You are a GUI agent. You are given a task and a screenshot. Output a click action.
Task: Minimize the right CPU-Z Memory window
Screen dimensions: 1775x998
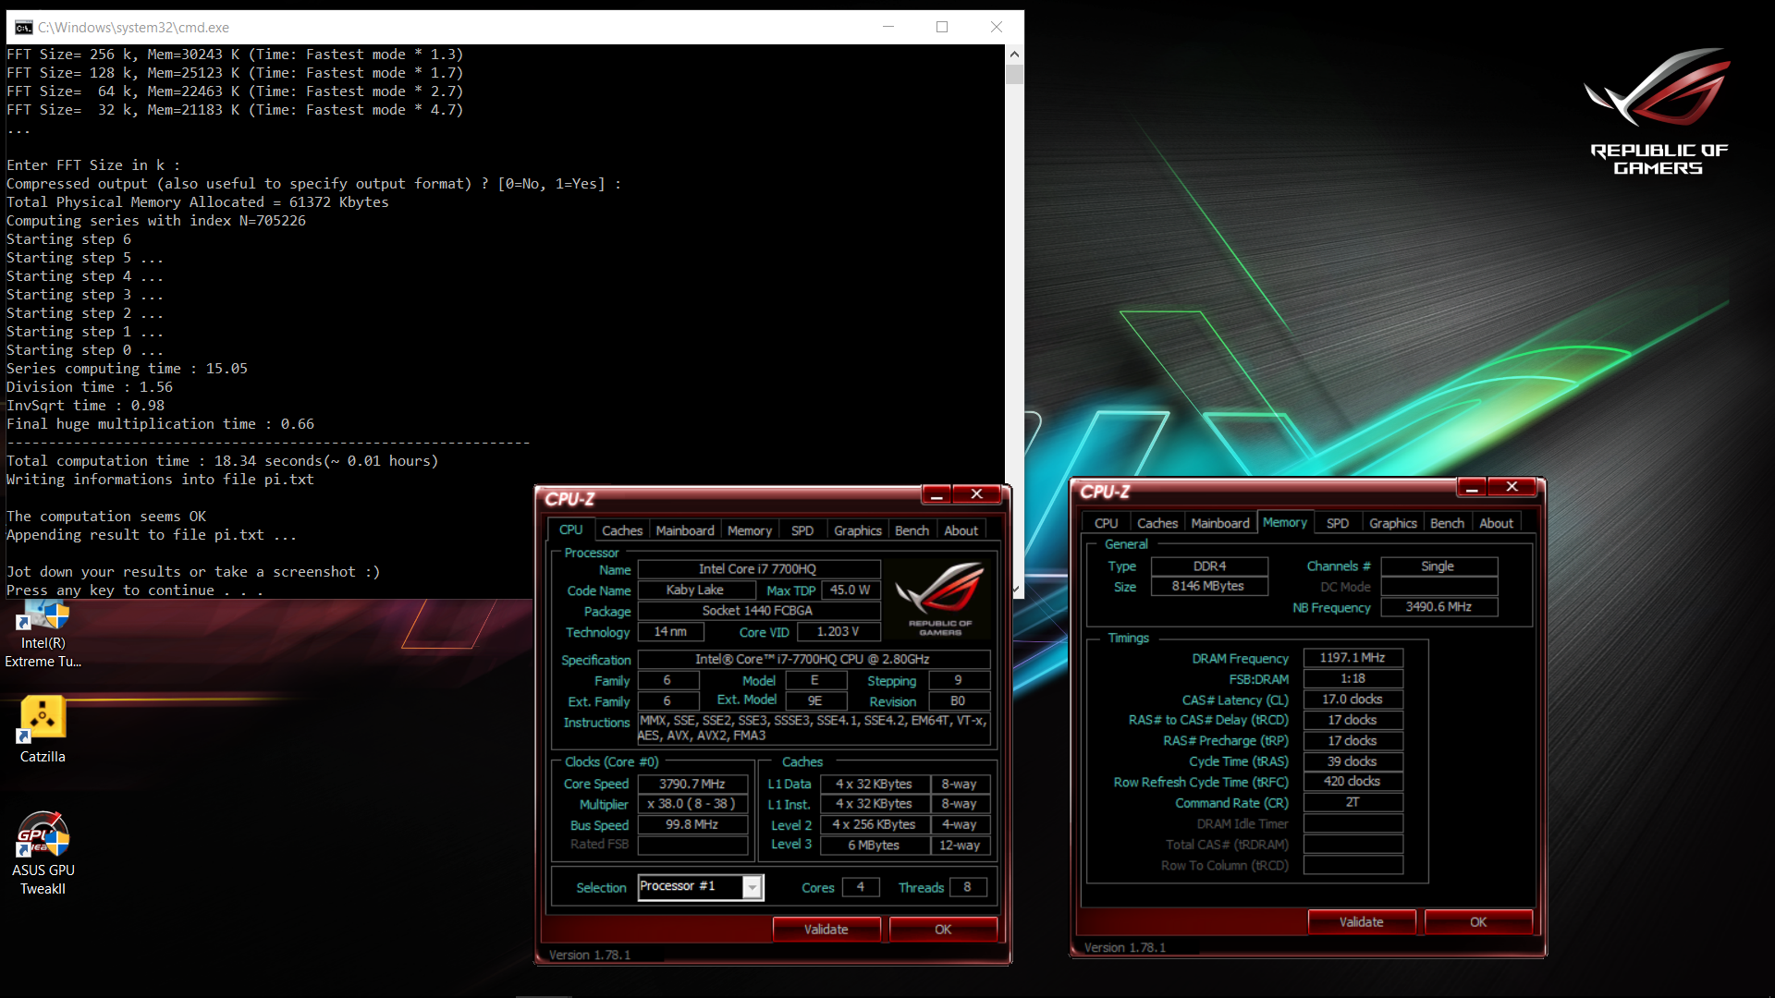1472,488
